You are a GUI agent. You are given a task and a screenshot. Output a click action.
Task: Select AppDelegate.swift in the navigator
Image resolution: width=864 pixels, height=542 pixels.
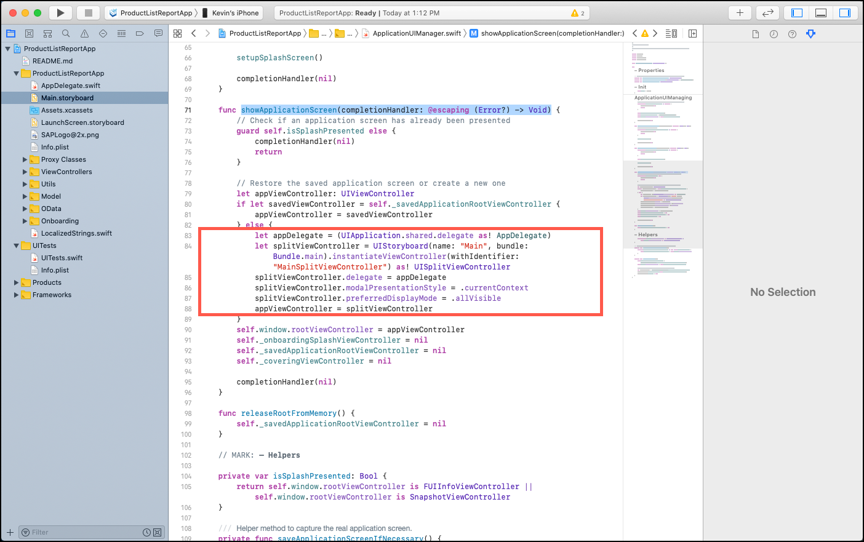point(70,86)
